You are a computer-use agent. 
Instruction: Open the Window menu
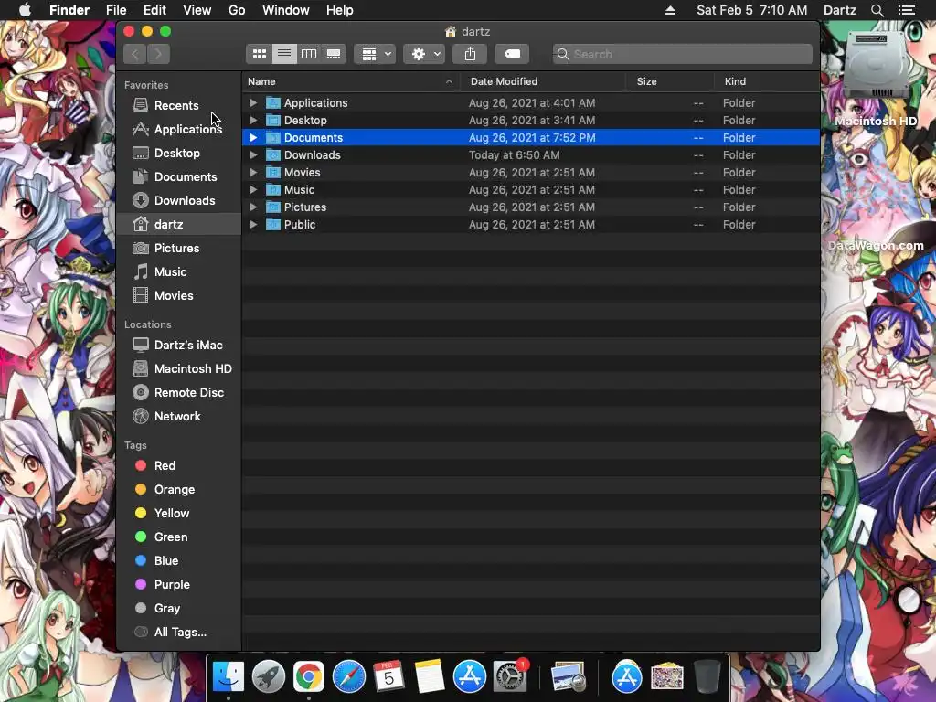[286, 10]
